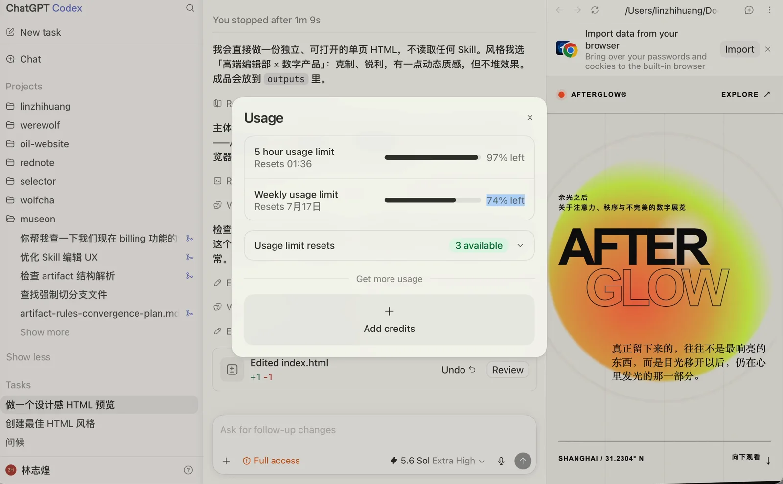Select the 做一个设计感 HTML 预览 task
The height and width of the screenshot is (484, 783).
click(100, 405)
